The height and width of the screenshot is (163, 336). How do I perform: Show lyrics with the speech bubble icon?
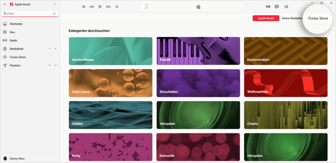point(277,7)
